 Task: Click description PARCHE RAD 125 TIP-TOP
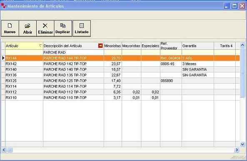tap(65, 80)
